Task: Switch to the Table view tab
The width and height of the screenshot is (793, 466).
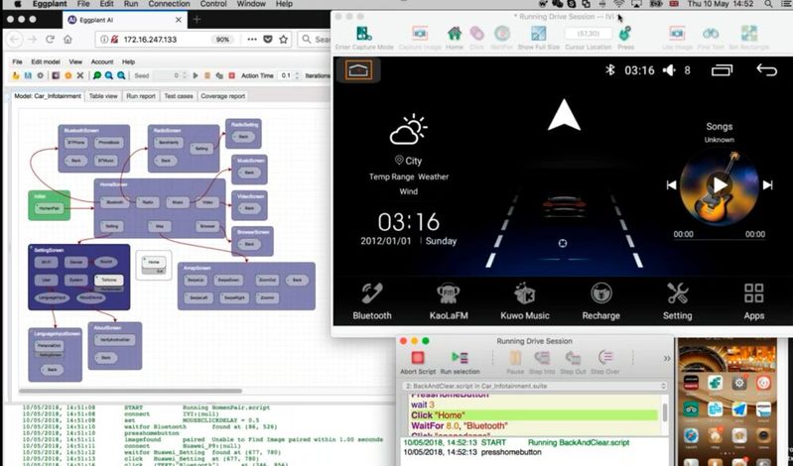Action: (x=103, y=96)
